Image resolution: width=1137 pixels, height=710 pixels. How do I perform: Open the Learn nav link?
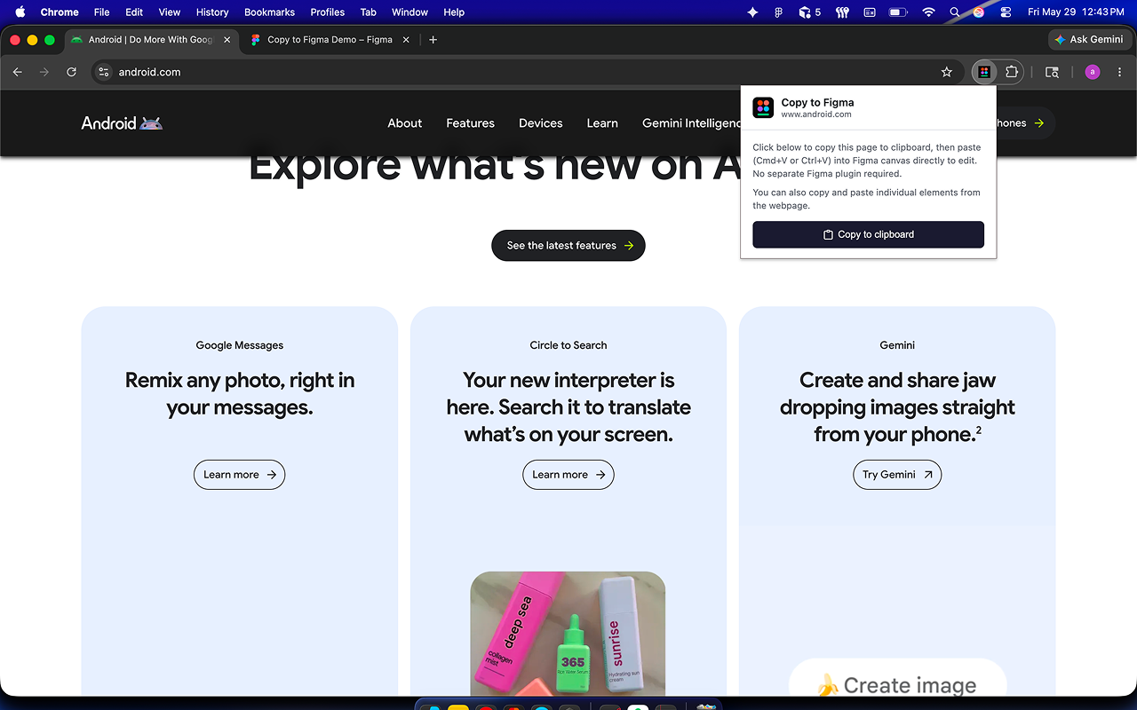(602, 123)
